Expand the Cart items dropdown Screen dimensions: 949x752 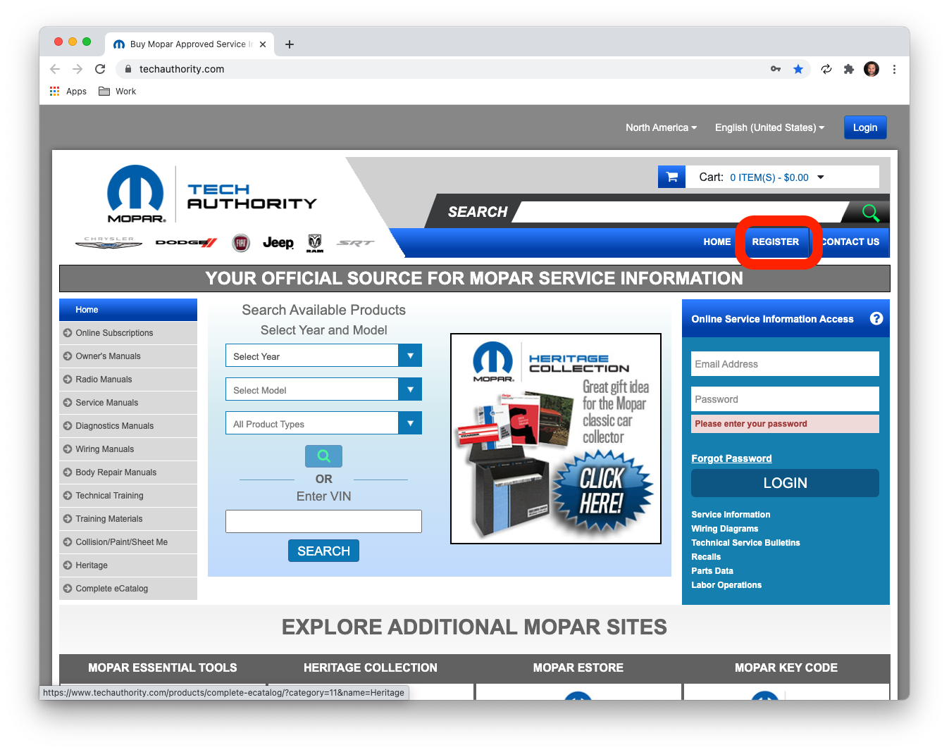point(820,177)
